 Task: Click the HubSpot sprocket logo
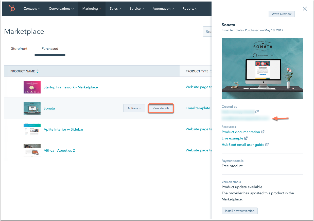(12, 9)
